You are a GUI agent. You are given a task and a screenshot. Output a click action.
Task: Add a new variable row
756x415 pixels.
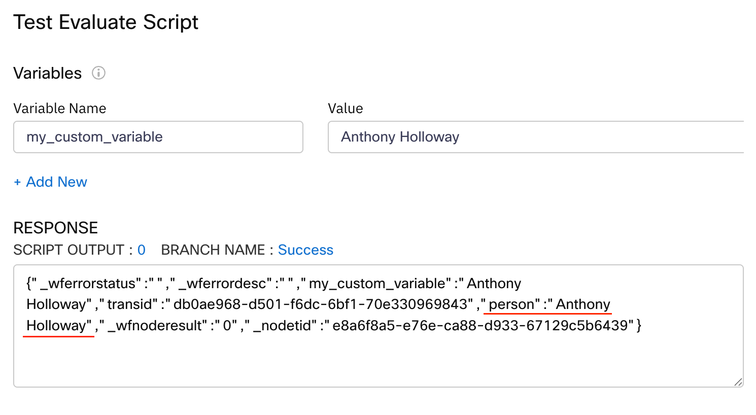50,182
